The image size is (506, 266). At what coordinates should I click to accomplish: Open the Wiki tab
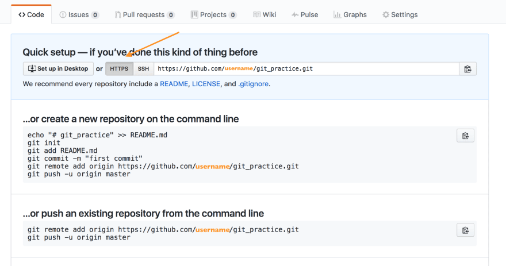click(264, 15)
